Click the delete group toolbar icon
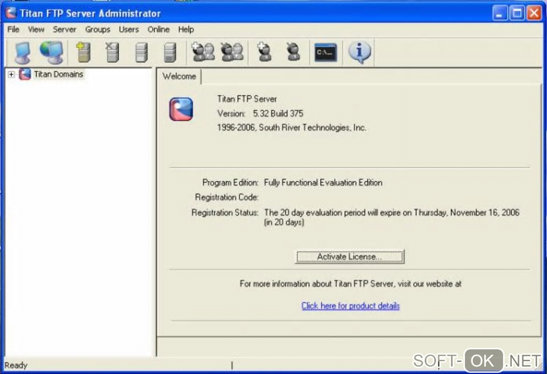 point(232,52)
